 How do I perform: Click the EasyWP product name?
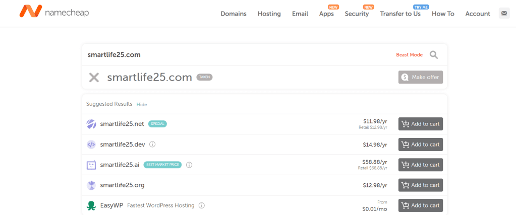pos(111,205)
